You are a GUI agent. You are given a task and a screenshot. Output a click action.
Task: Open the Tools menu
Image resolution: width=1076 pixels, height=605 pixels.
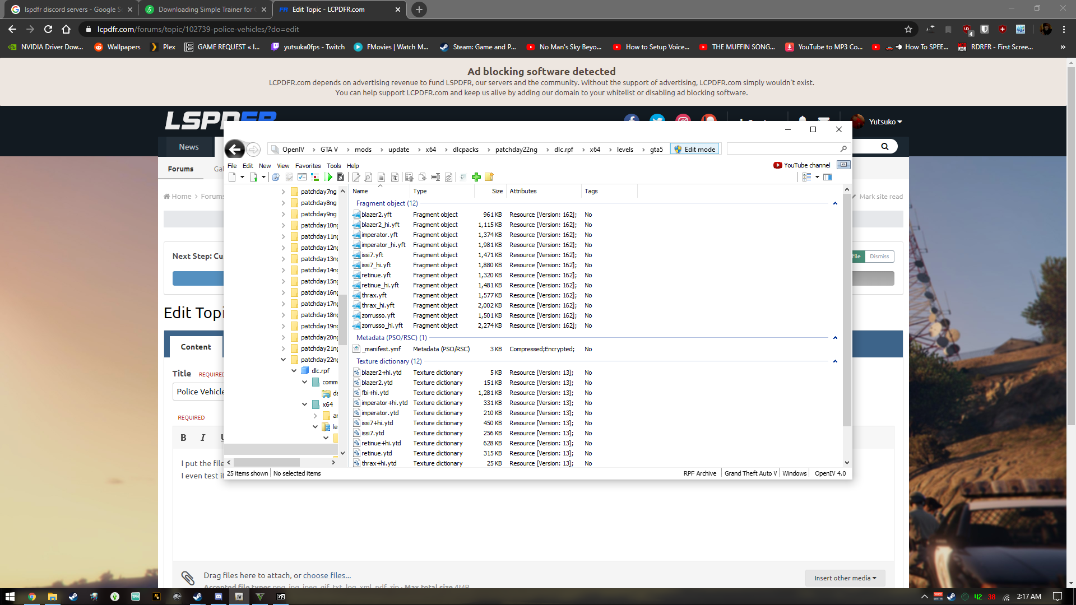333,166
